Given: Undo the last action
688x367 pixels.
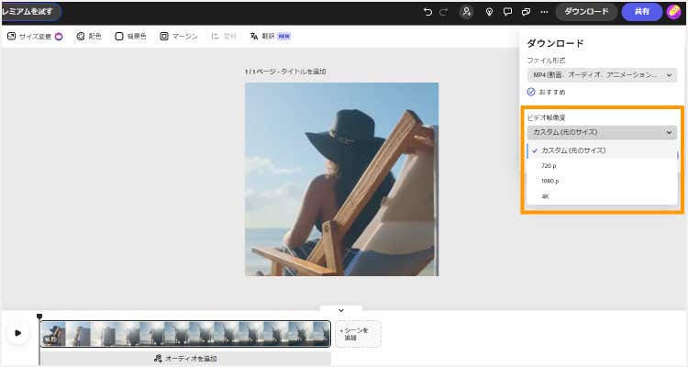Looking at the screenshot, I should tap(427, 12).
